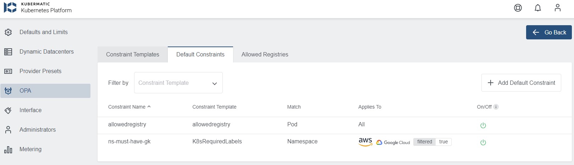This screenshot has width=574, height=165.
Task: Click the back arrow icon in Go Back
Action: [536, 32]
